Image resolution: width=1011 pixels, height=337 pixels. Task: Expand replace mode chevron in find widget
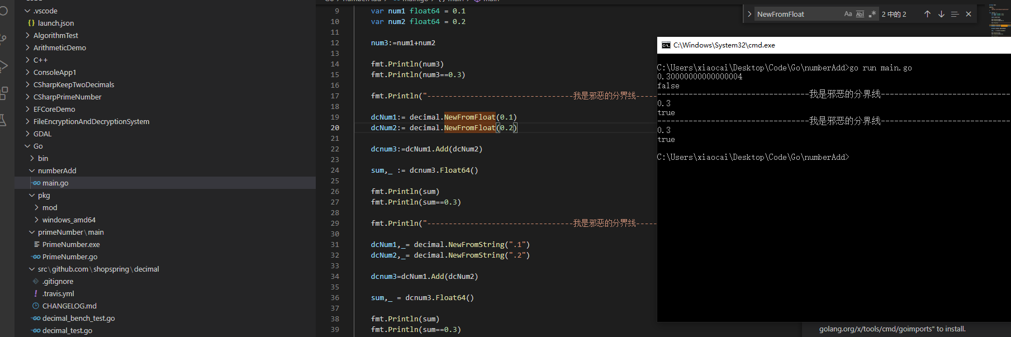(749, 14)
